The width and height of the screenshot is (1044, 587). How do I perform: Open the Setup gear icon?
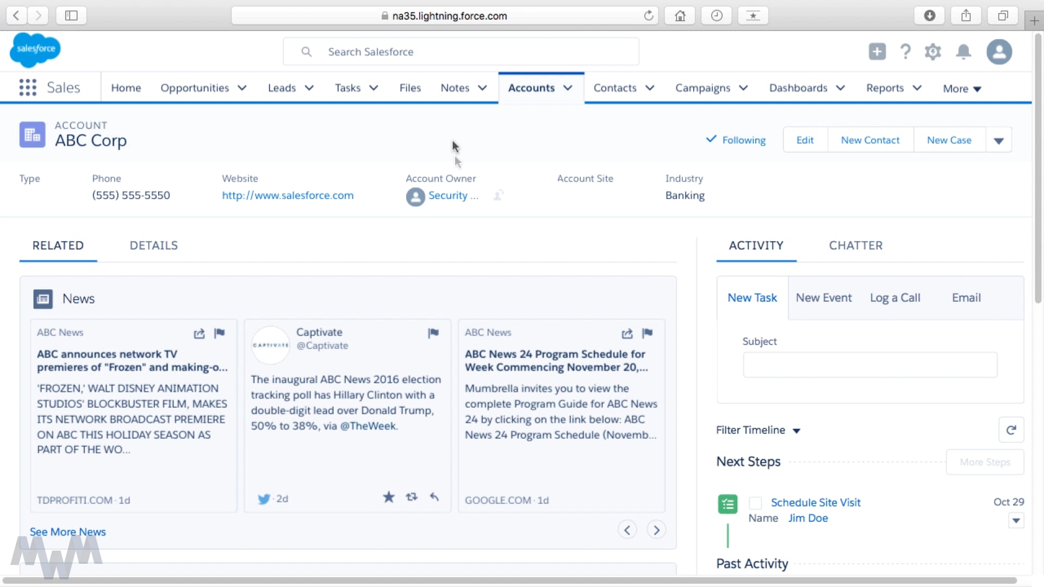tap(933, 52)
